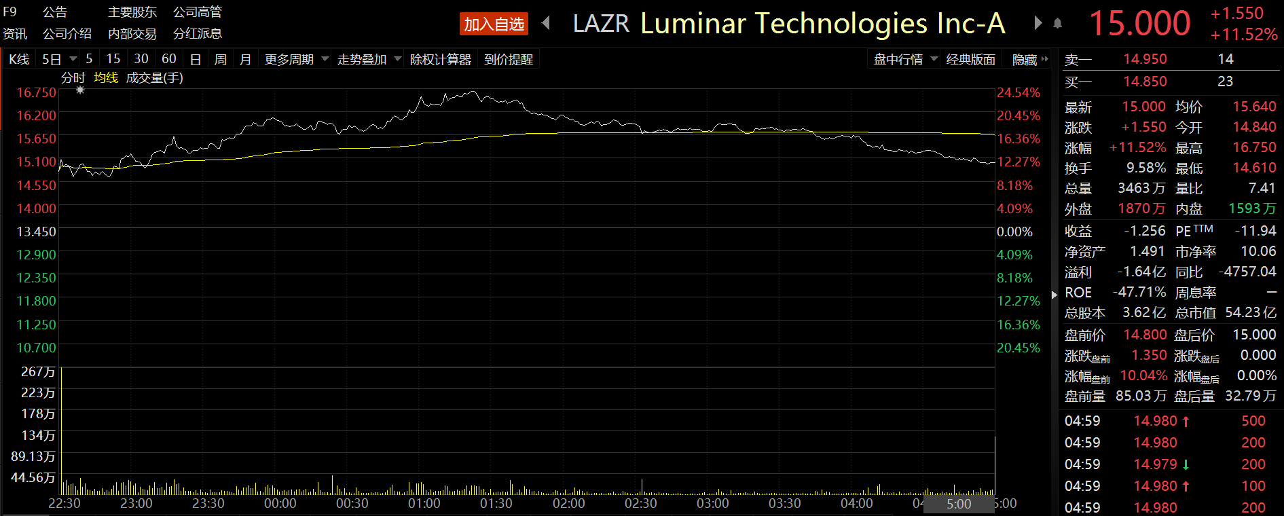Click the large 15.000 current price
This screenshot has height=516, width=1284.
[x=1140, y=23]
